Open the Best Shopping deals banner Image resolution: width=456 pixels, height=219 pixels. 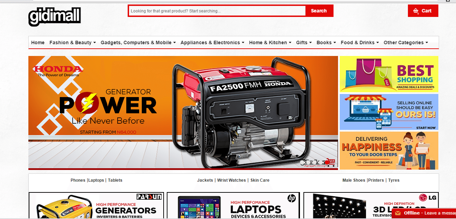389,74
